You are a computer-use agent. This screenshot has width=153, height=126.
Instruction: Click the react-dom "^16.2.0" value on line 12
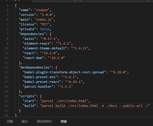coord(56,58)
